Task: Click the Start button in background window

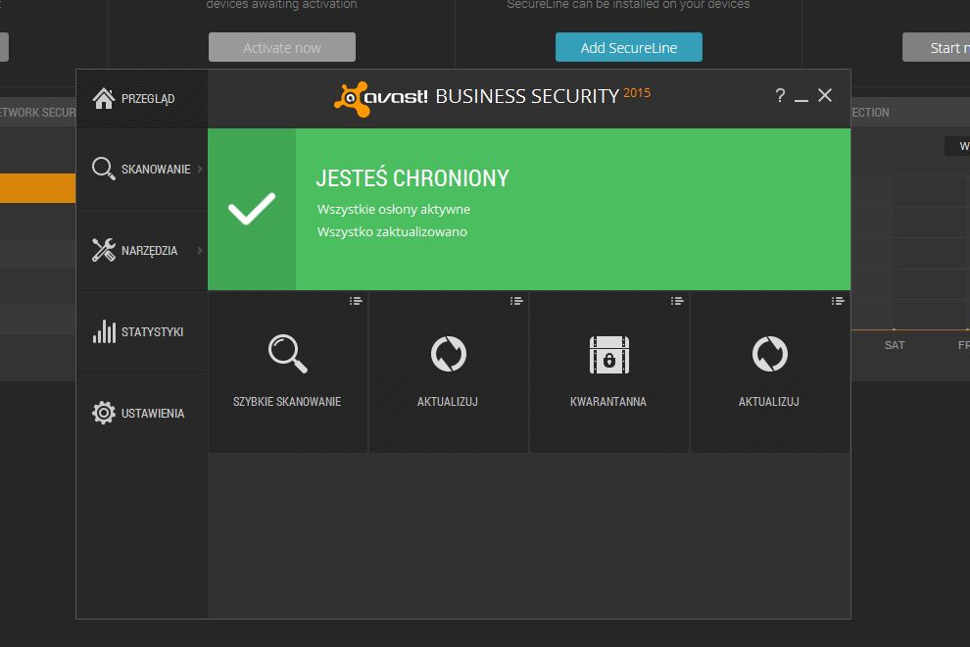Action: pos(936,47)
